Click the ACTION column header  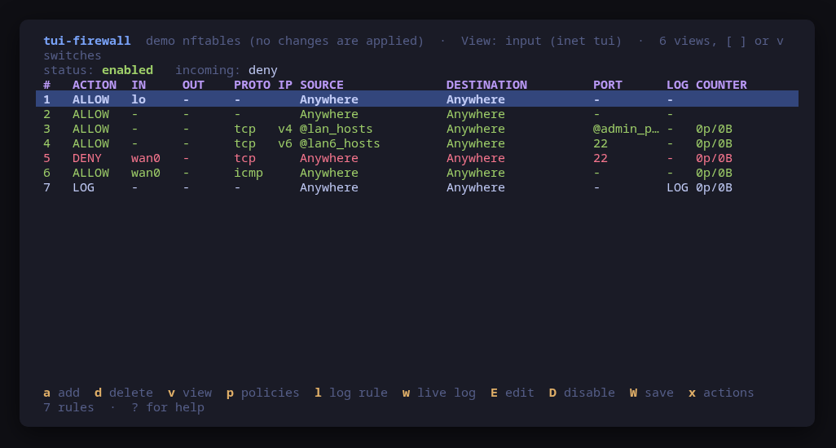coord(95,85)
